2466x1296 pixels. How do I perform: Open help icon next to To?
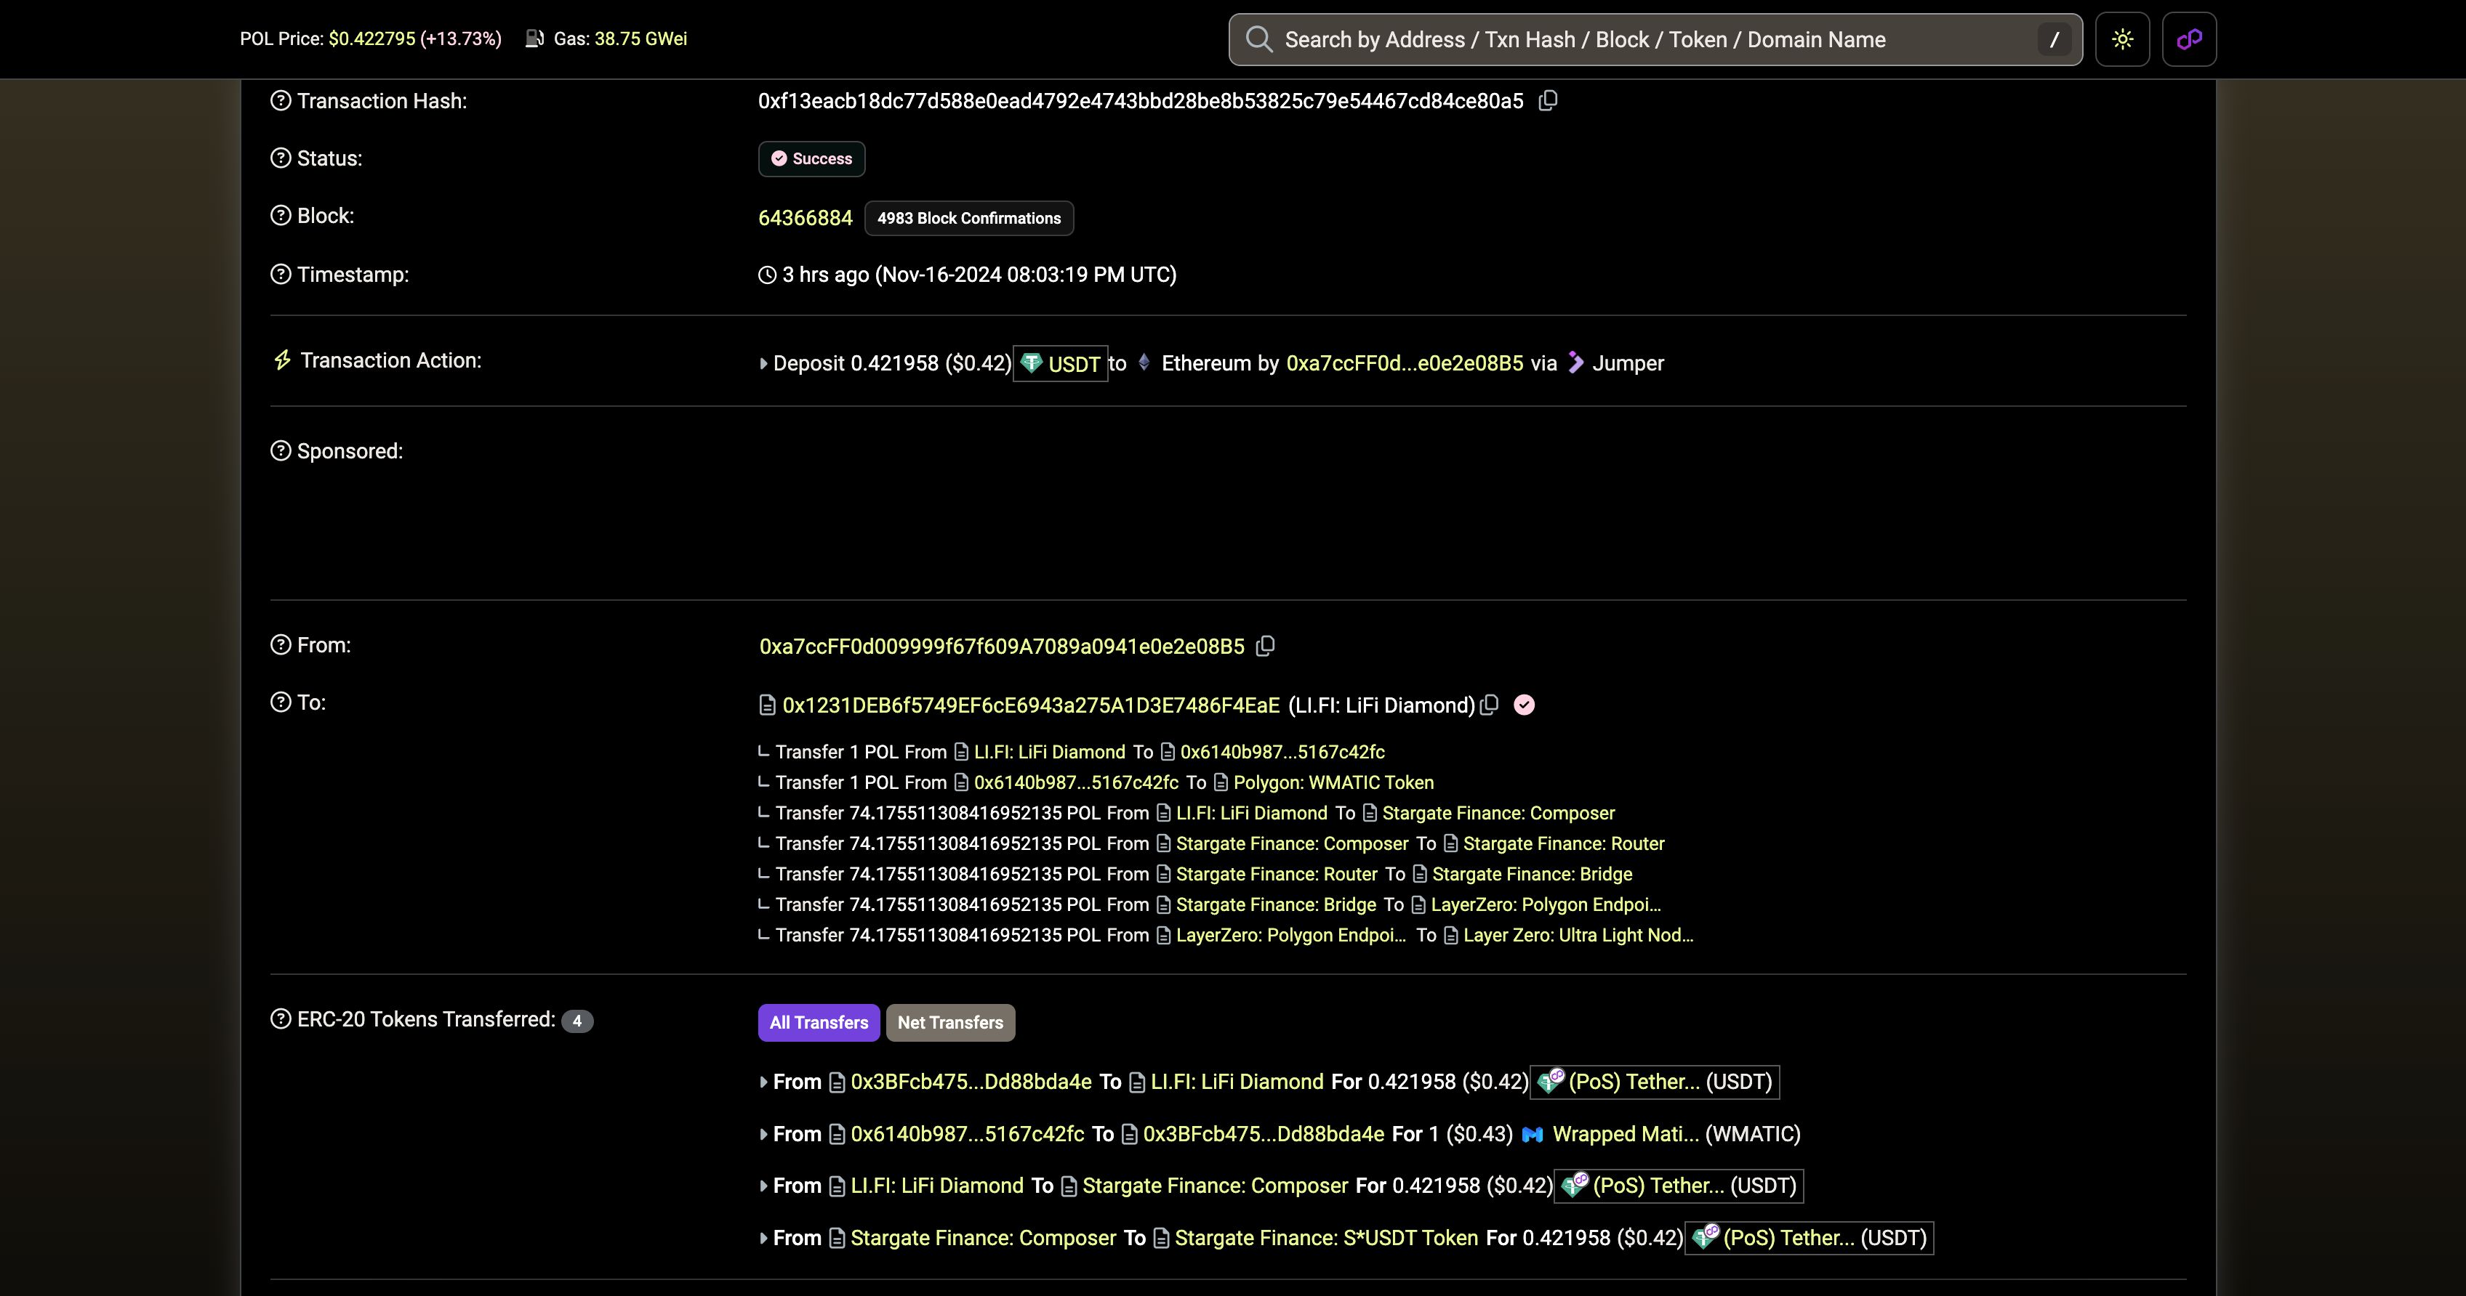pyautogui.click(x=281, y=702)
